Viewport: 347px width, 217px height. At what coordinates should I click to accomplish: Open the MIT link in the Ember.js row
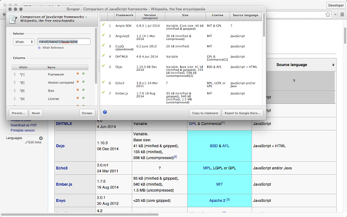point(219,185)
